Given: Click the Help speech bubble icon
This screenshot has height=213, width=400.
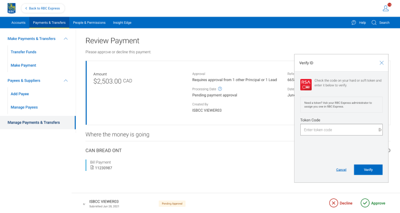Looking at the screenshot, I should click(x=354, y=23).
